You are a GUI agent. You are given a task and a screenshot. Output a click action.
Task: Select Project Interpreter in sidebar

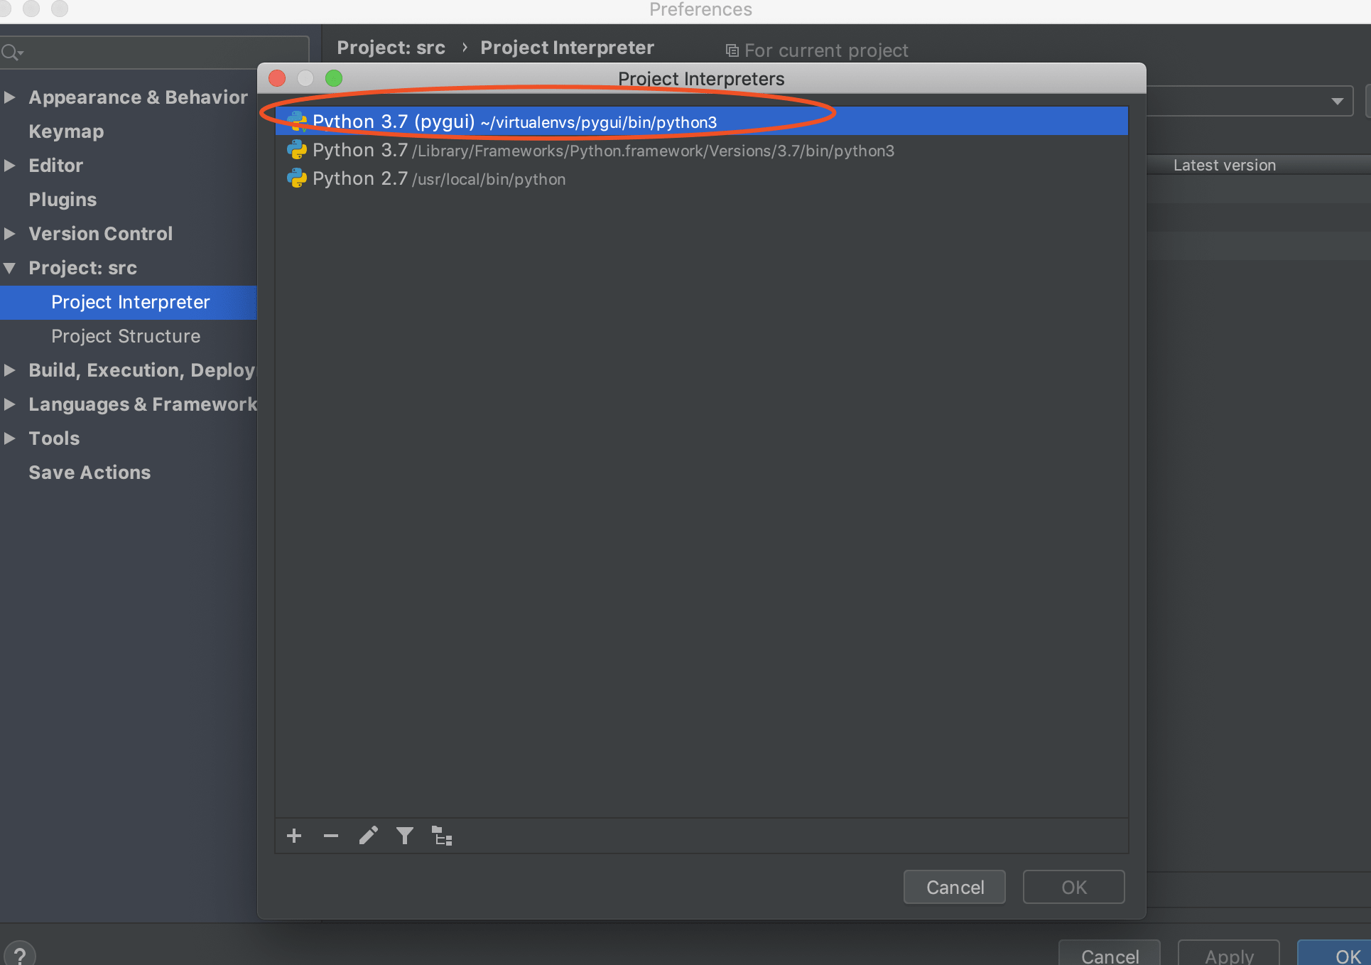click(128, 302)
